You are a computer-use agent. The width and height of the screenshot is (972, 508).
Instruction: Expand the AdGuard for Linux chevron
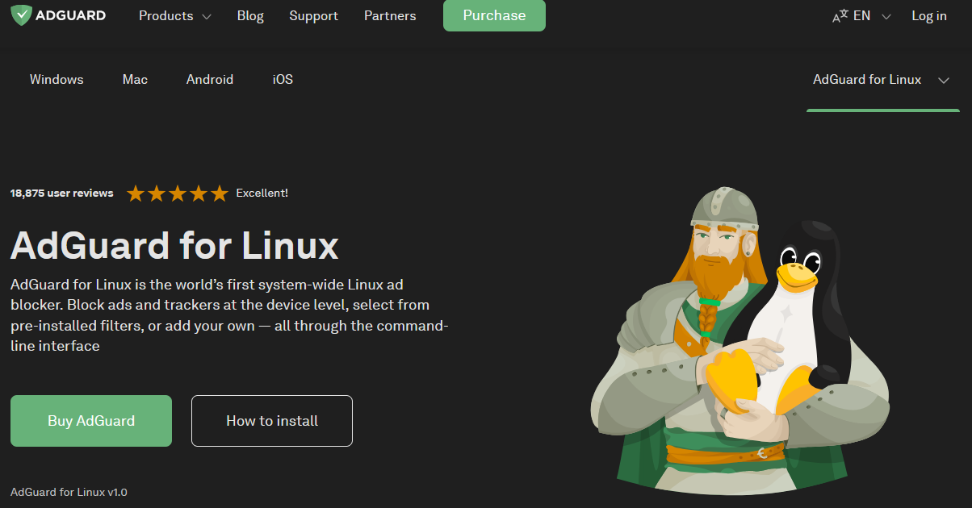[943, 80]
